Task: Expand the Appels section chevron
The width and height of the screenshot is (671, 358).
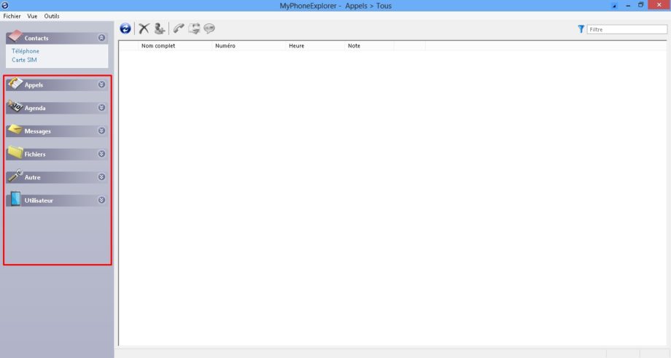Action: pos(101,85)
